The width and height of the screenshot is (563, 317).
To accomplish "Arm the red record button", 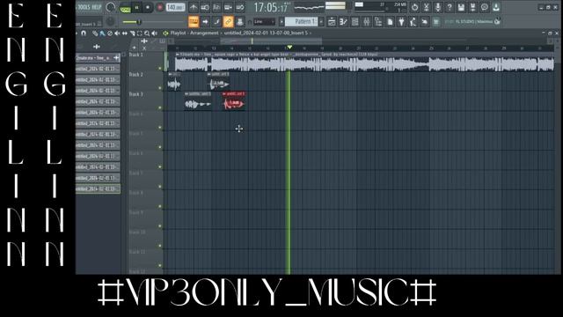I will point(160,8).
